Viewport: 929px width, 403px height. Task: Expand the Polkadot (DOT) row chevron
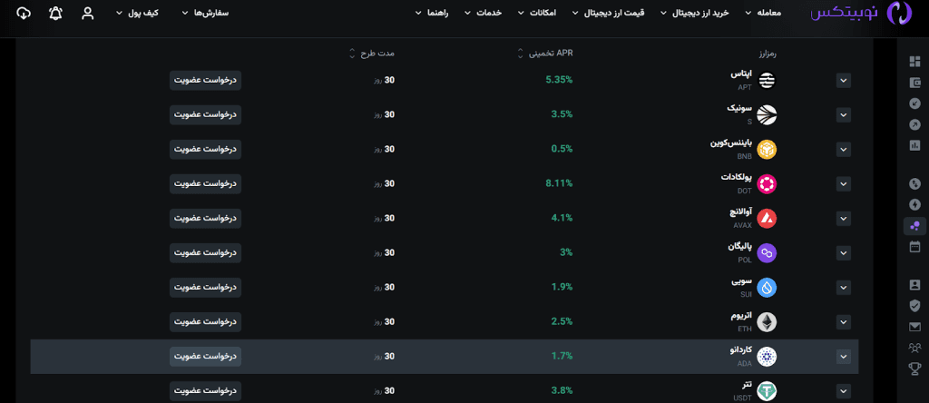(844, 184)
